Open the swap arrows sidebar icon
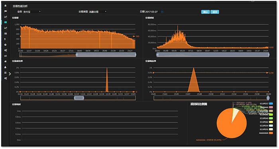279x149 pixels. point(6,56)
